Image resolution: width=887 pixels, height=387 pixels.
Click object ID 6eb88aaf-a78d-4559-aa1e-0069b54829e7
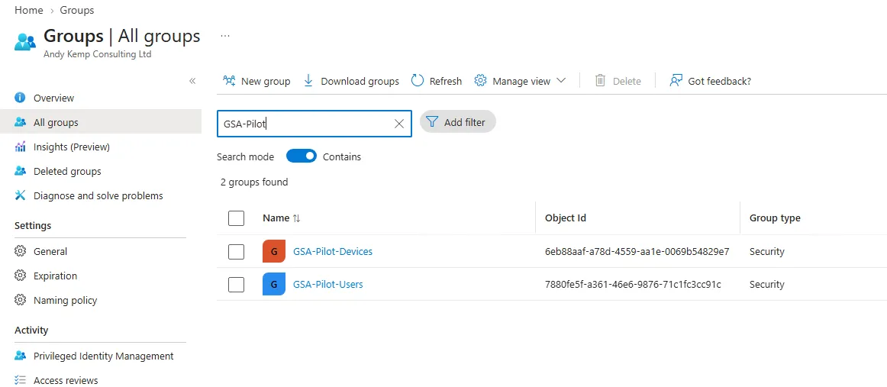[x=637, y=251]
